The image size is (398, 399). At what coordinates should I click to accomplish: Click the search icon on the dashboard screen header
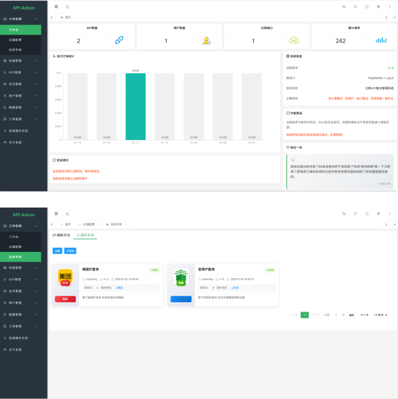pyautogui.click(x=344, y=7)
